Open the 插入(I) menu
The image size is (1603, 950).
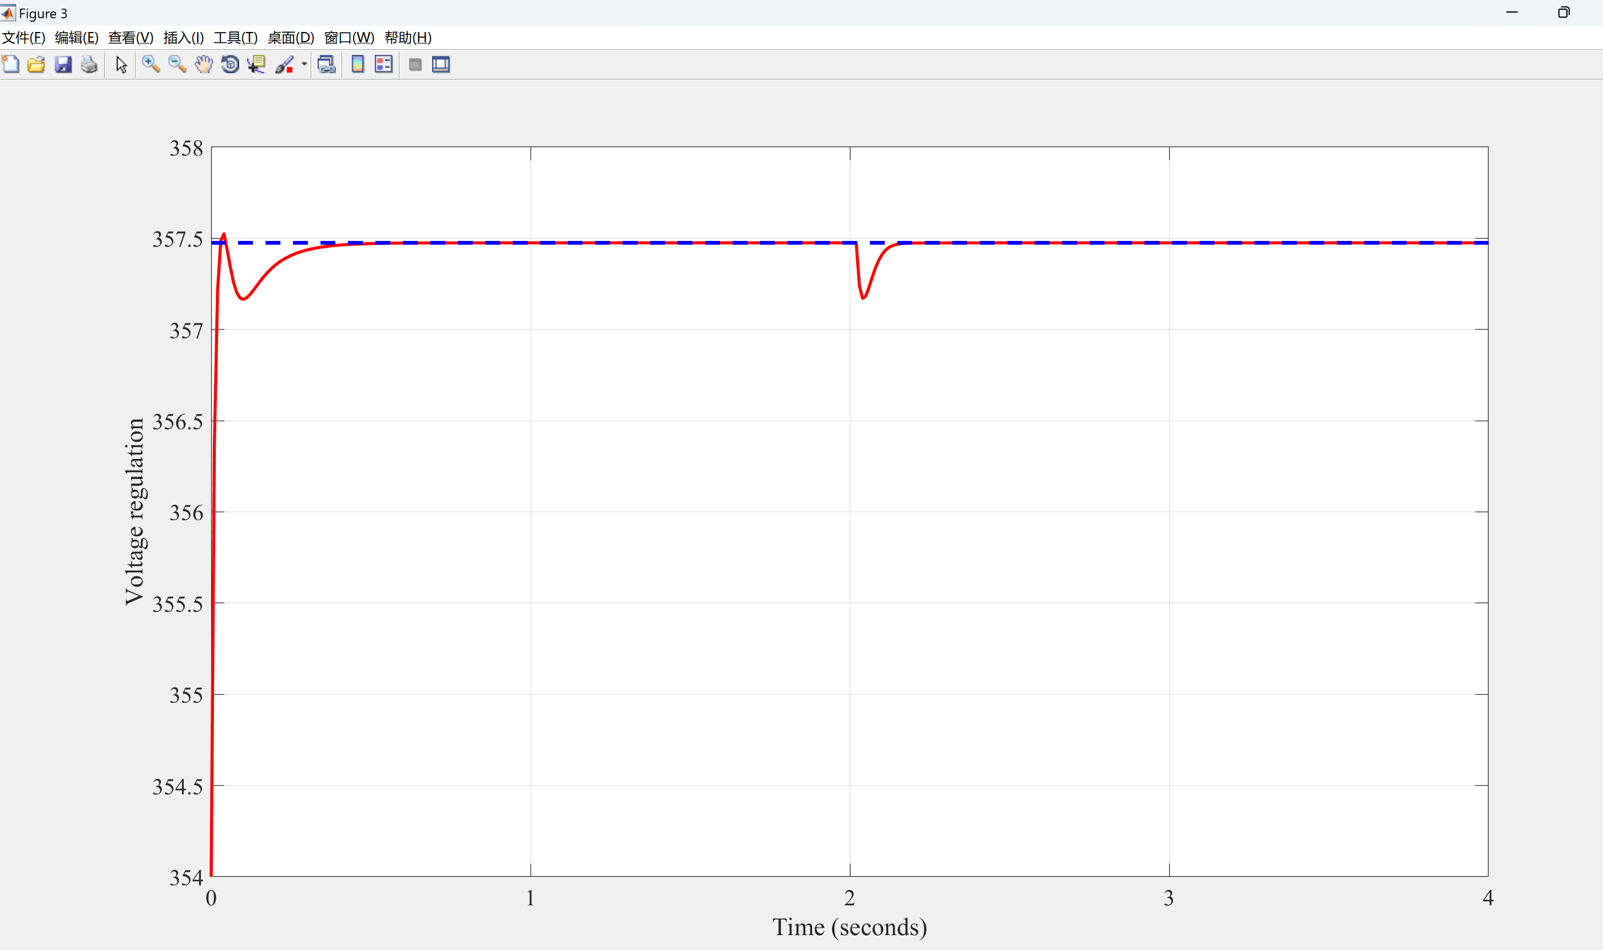[184, 38]
